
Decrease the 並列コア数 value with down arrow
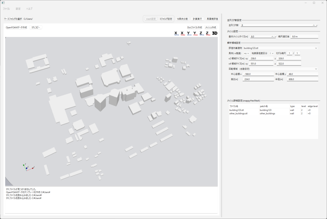(x=317, y=25)
